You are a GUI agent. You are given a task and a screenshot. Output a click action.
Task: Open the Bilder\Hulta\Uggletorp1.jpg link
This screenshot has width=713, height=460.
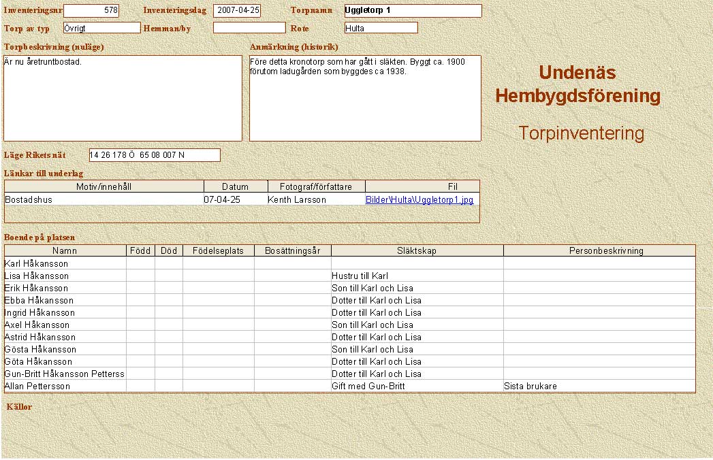(419, 200)
